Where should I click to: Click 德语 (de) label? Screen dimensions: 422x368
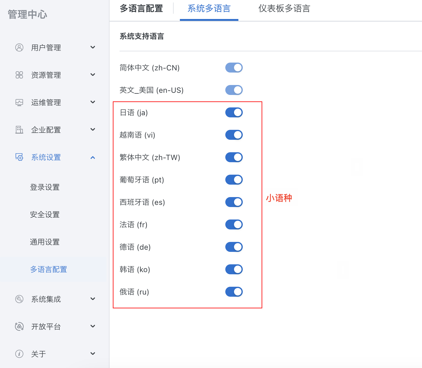coord(135,247)
